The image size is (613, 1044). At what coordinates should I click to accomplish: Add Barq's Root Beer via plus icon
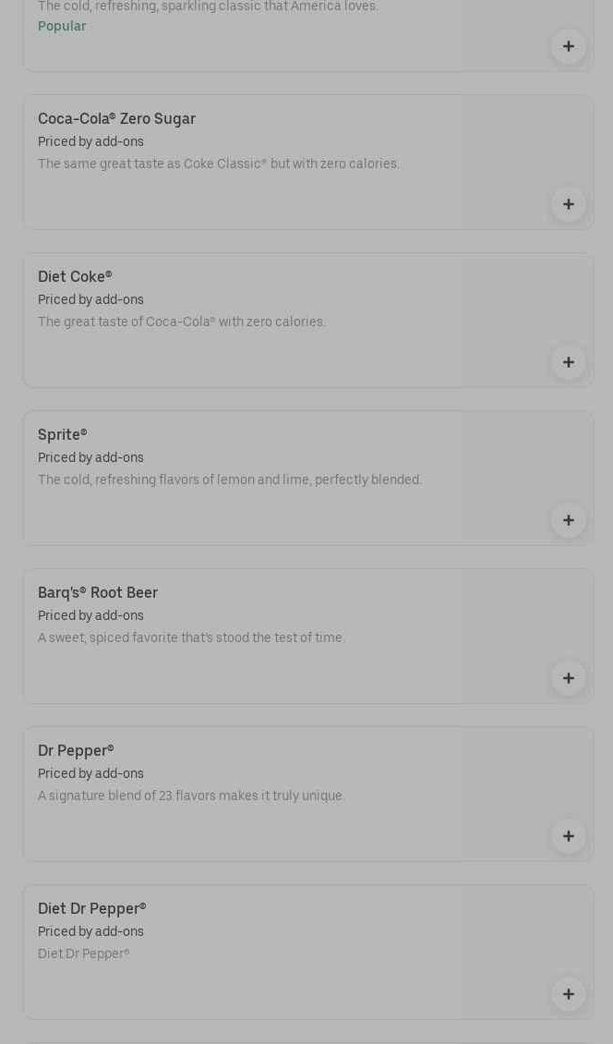pyautogui.click(x=568, y=678)
